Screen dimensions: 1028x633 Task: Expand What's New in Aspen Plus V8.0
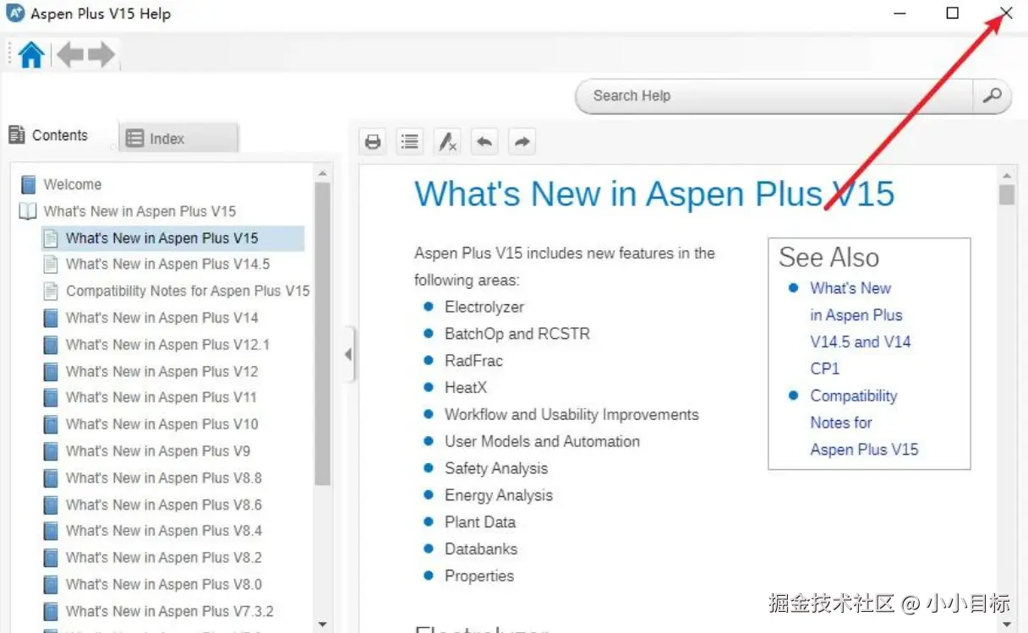pos(164,584)
